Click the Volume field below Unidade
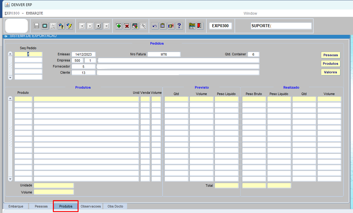The image size is (353, 213). tap(53, 192)
